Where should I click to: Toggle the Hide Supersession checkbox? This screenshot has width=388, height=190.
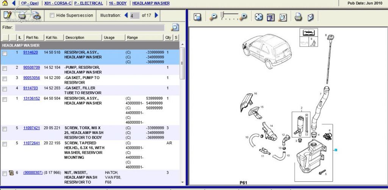pos(52,15)
